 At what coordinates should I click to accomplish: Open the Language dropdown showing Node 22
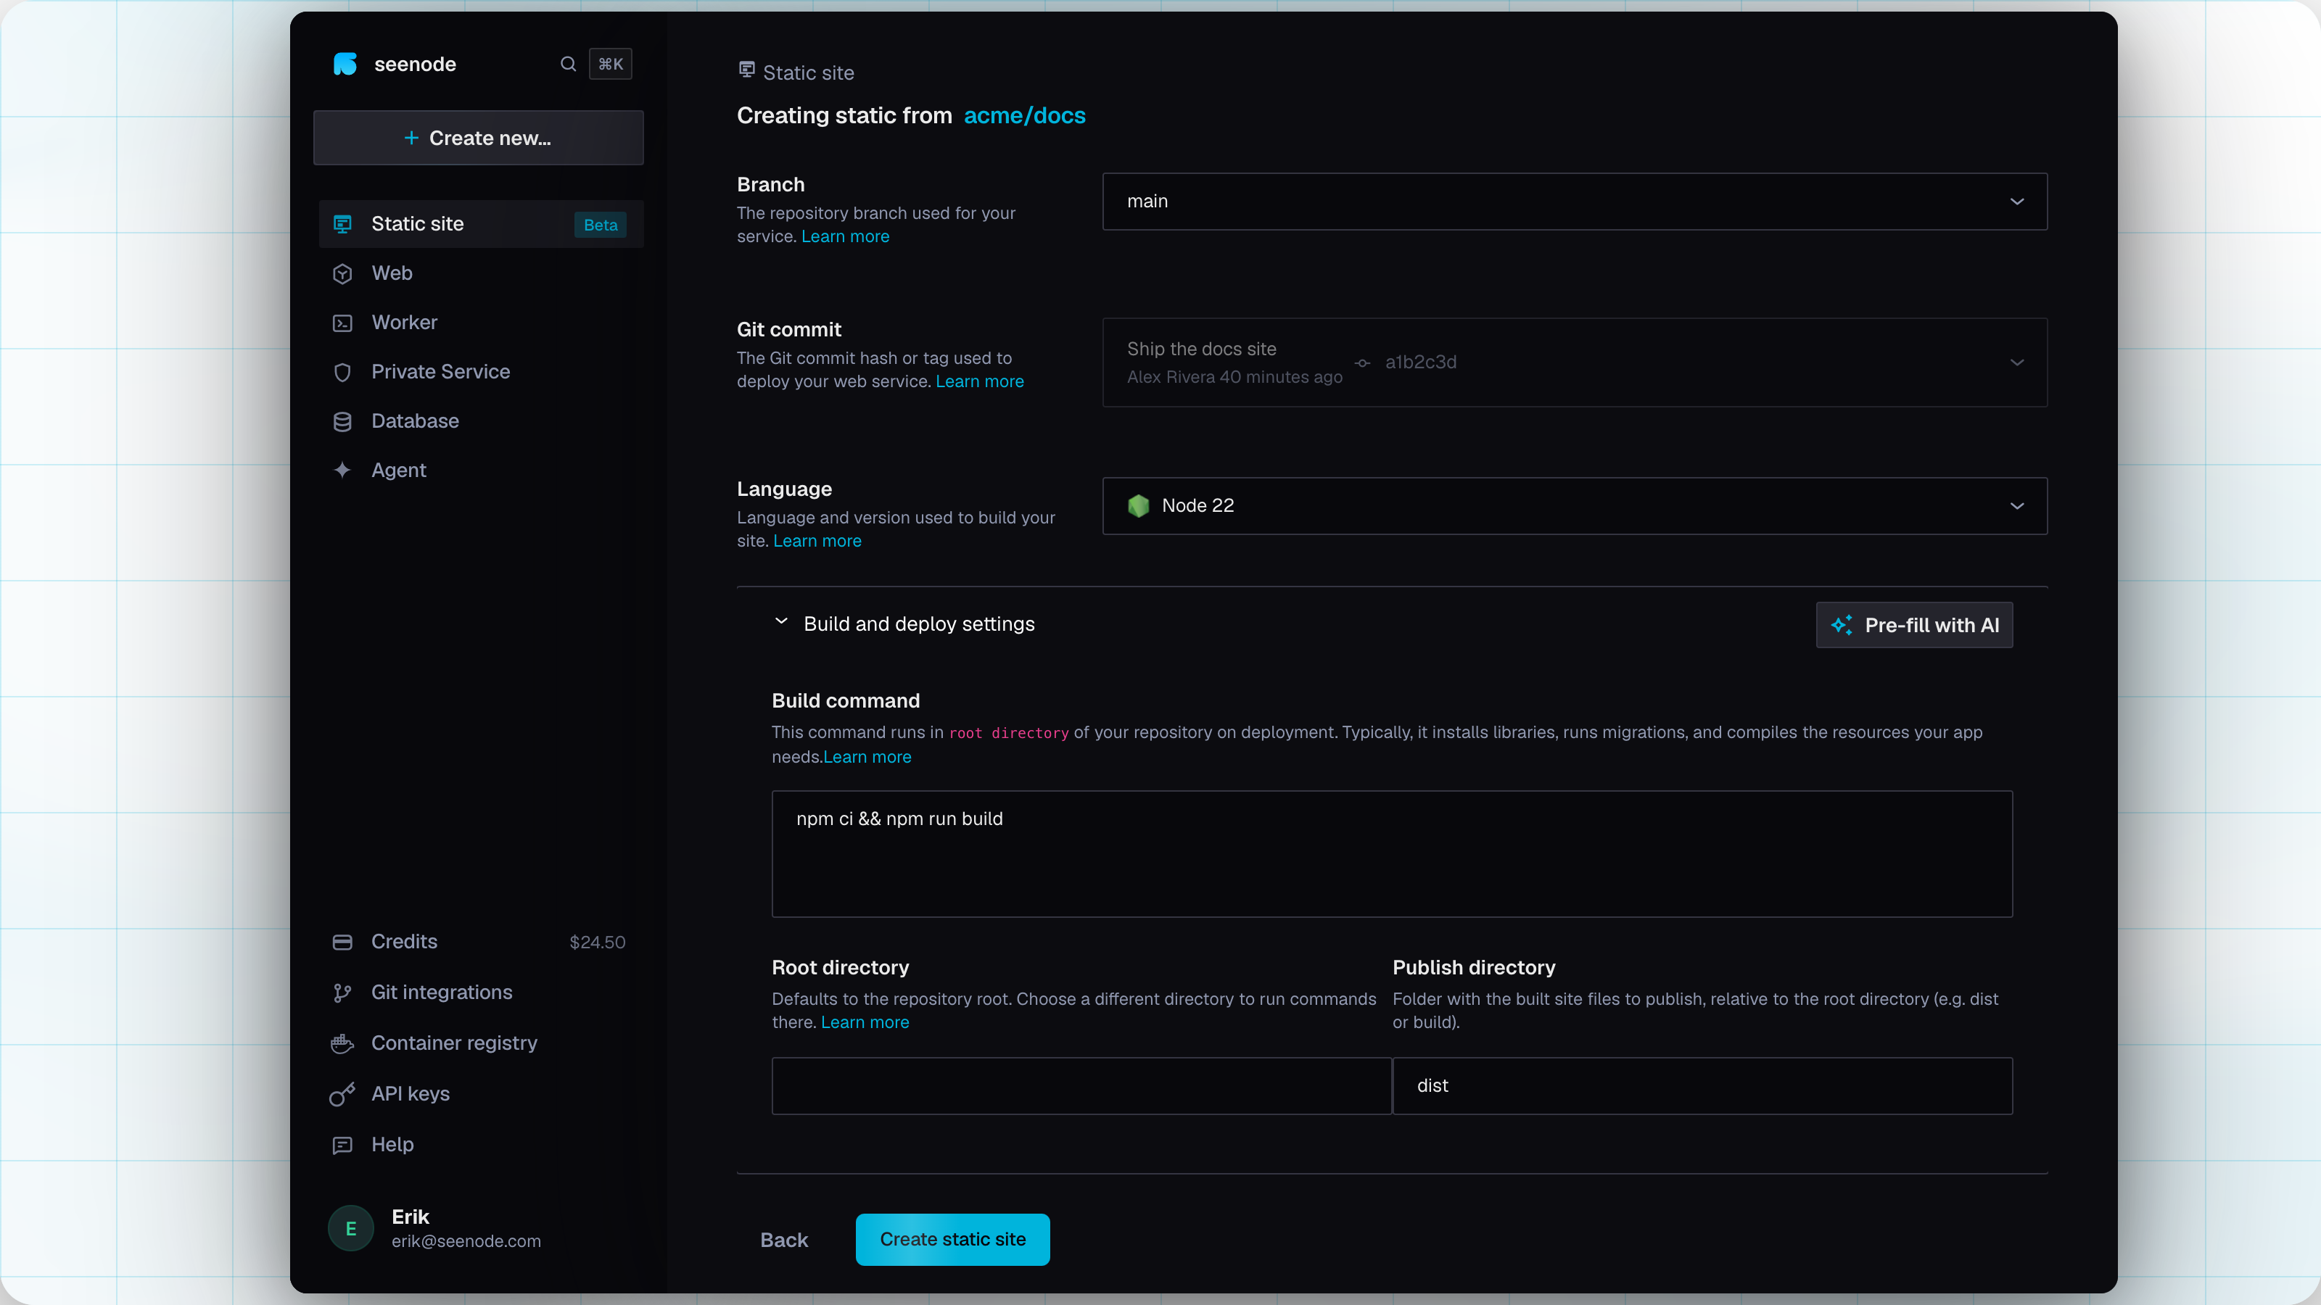pyautogui.click(x=1574, y=506)
